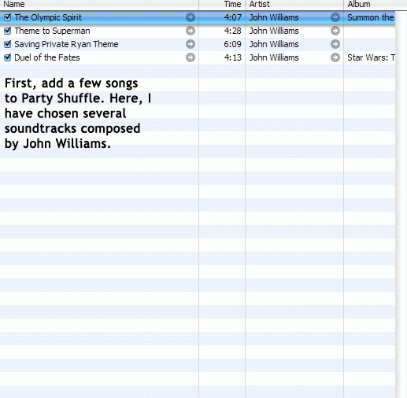The image size is (407, 398).
Task: Sort by the Name column header
Action: (99, 5)
